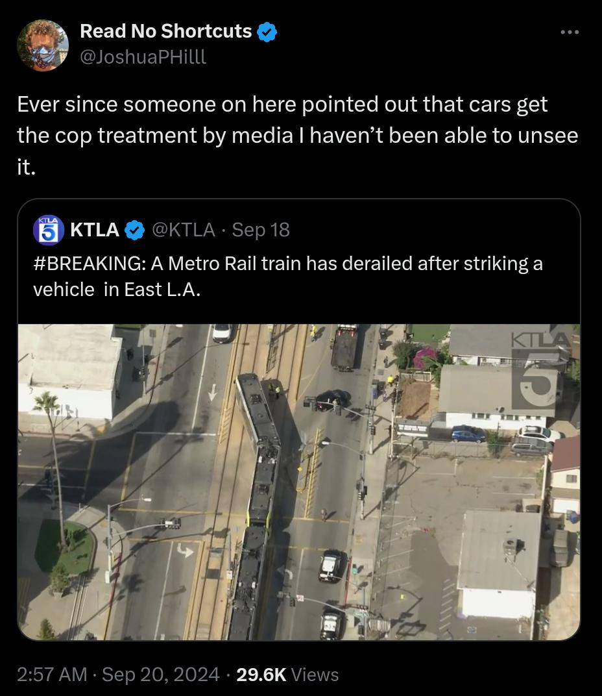Click the Sep 18 date of quoted tweet
Viewport: 602px width, 696px height.
(261, 230)
